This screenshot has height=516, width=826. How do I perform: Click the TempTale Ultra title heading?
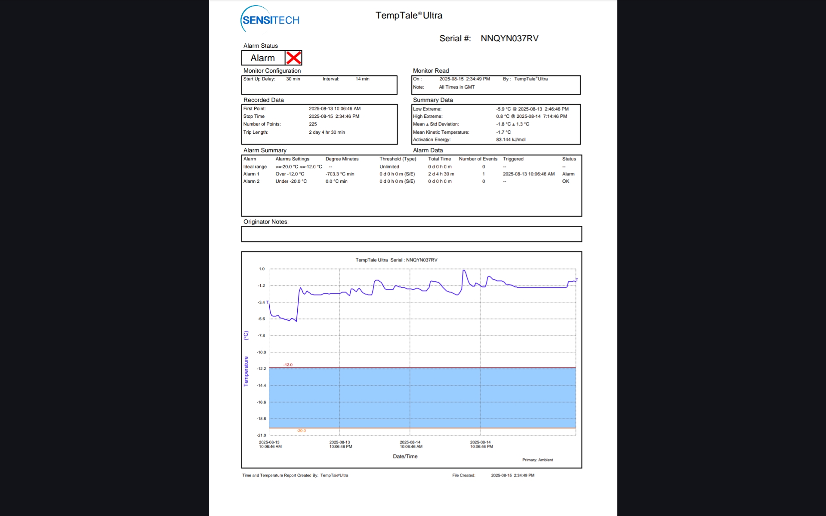409,15
